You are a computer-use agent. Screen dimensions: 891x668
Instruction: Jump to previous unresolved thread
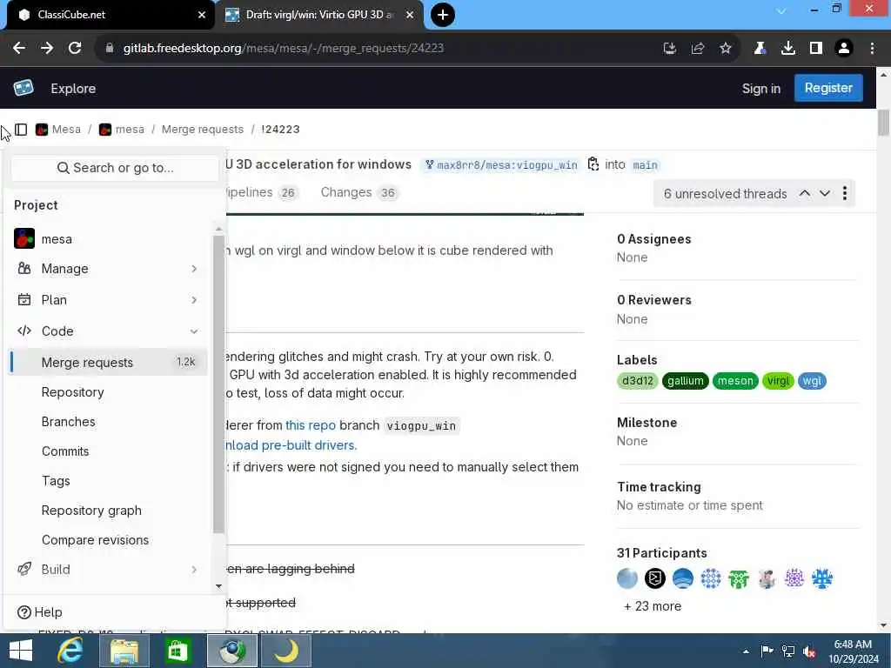pyautogui.click(x=805, y=193)
